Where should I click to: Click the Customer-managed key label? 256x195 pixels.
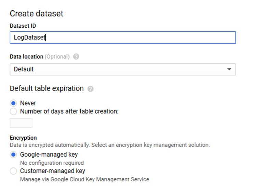click(53, 171)
